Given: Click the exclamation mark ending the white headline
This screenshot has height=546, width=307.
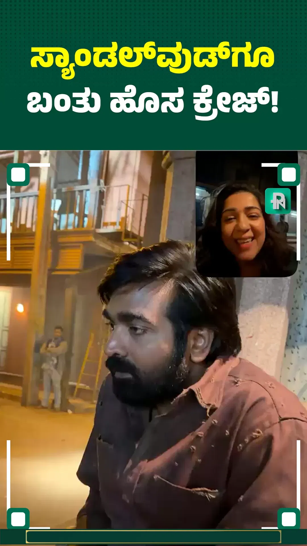Looking at the screenshot, I should point(274,103).
